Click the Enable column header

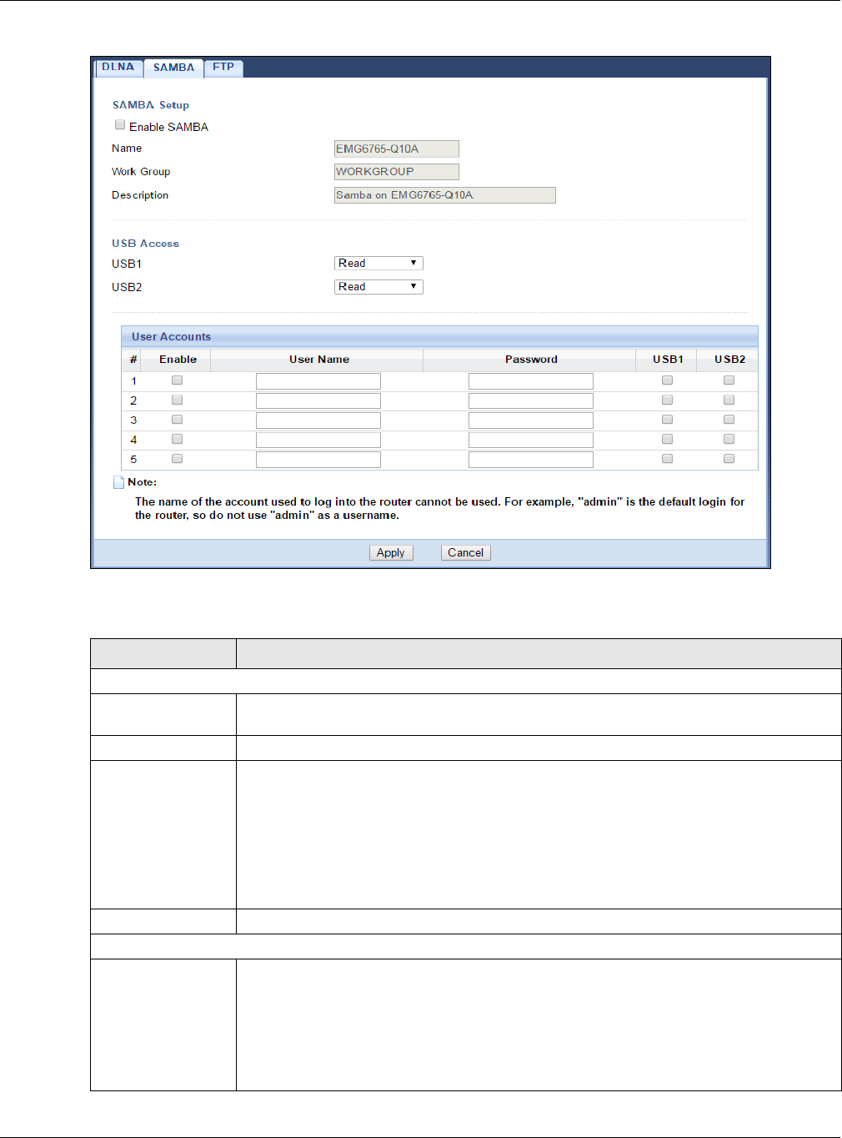tap(178, 360)
